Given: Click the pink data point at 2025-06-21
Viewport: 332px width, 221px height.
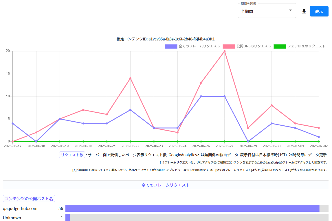Looking at the screenshot, I should click(107, 114).
